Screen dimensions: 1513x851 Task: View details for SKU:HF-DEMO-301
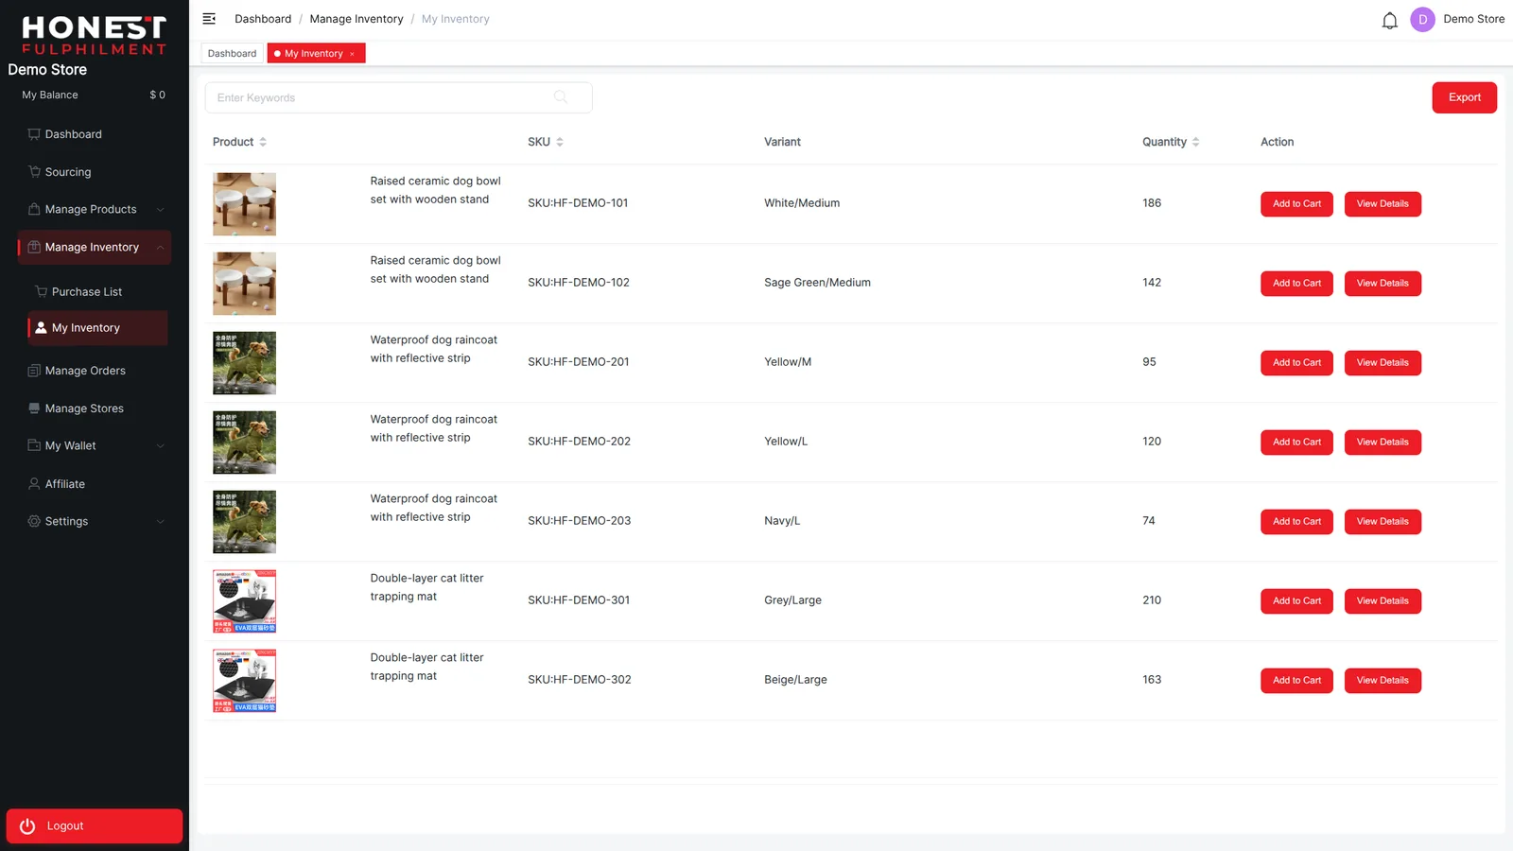1383,601
